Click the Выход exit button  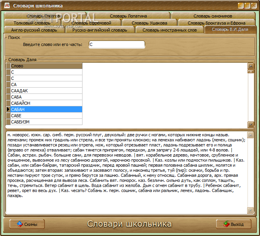pos(234,224)
